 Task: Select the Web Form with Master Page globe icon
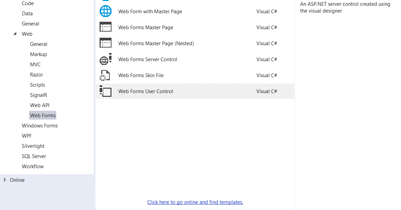tap(105, 12)
